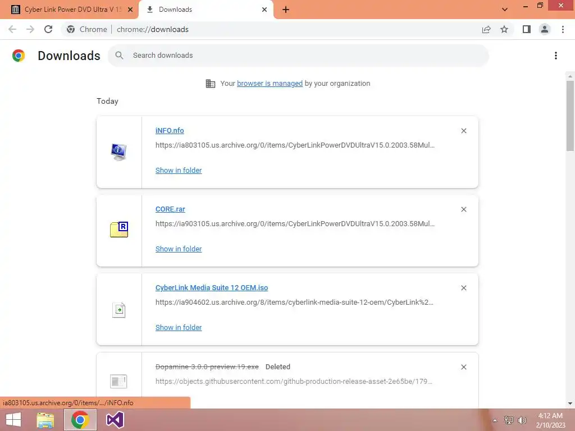Click the 'Today' date heading
Viewport: 575px width, 431px height.
tap(107, 101)
